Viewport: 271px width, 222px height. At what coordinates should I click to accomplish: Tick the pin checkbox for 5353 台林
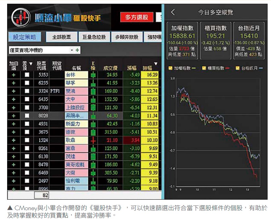(x=27, y=75)
